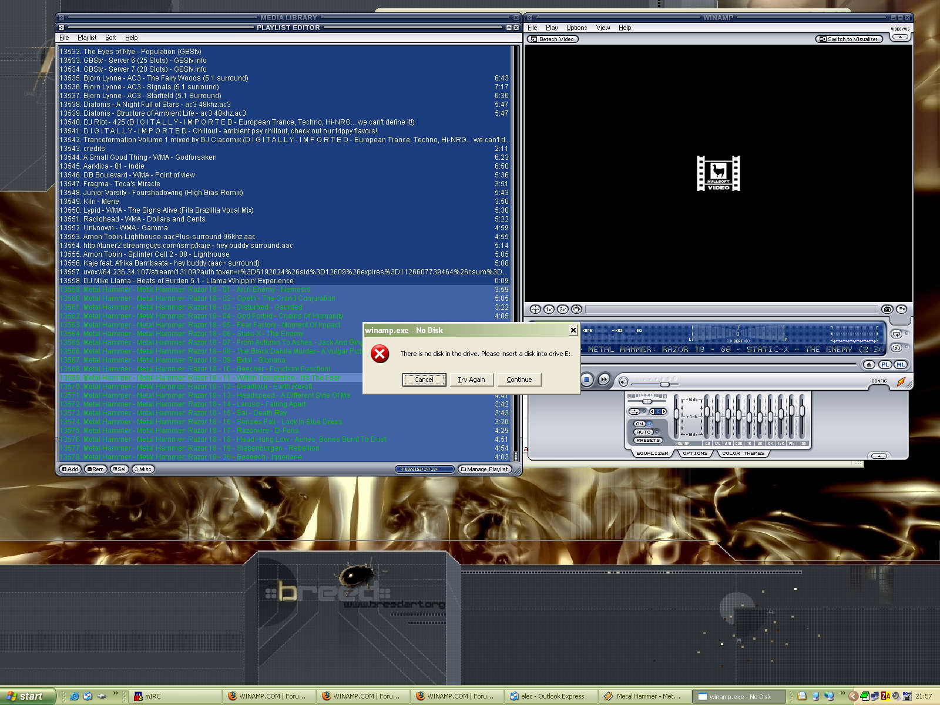Collapse the VIDEO/VIS drawer toggle
This screenshot has width=940, height=705.
click(x=899, y=37)
